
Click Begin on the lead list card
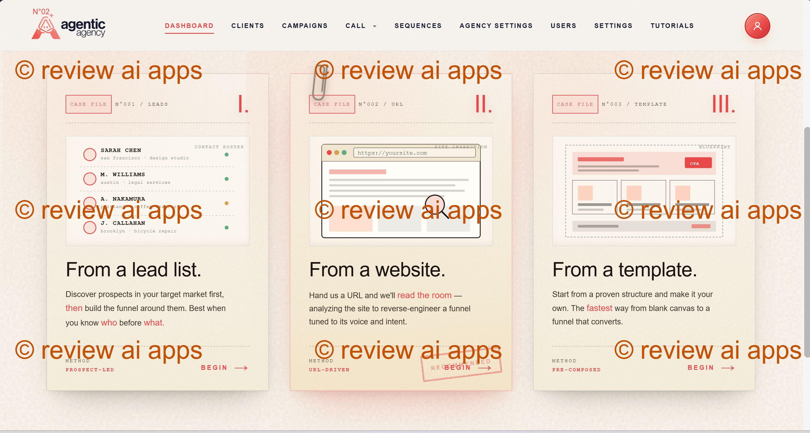[x=214, y=367]
